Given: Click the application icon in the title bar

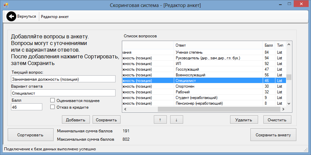Looking at the screenshot, I should [6, 5].
